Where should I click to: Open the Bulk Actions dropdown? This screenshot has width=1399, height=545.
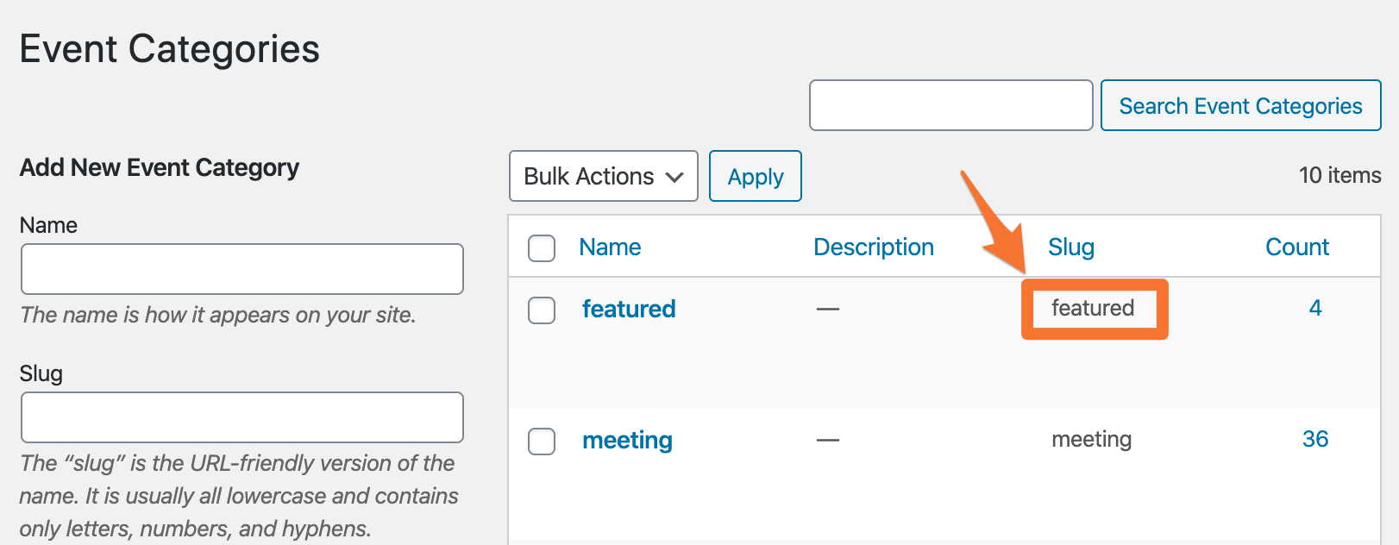coord(603,176)
